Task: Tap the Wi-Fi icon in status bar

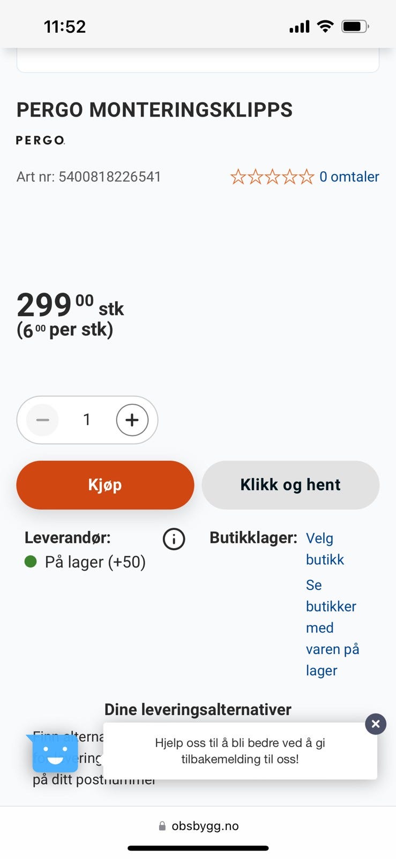Action: click(325, 26)
